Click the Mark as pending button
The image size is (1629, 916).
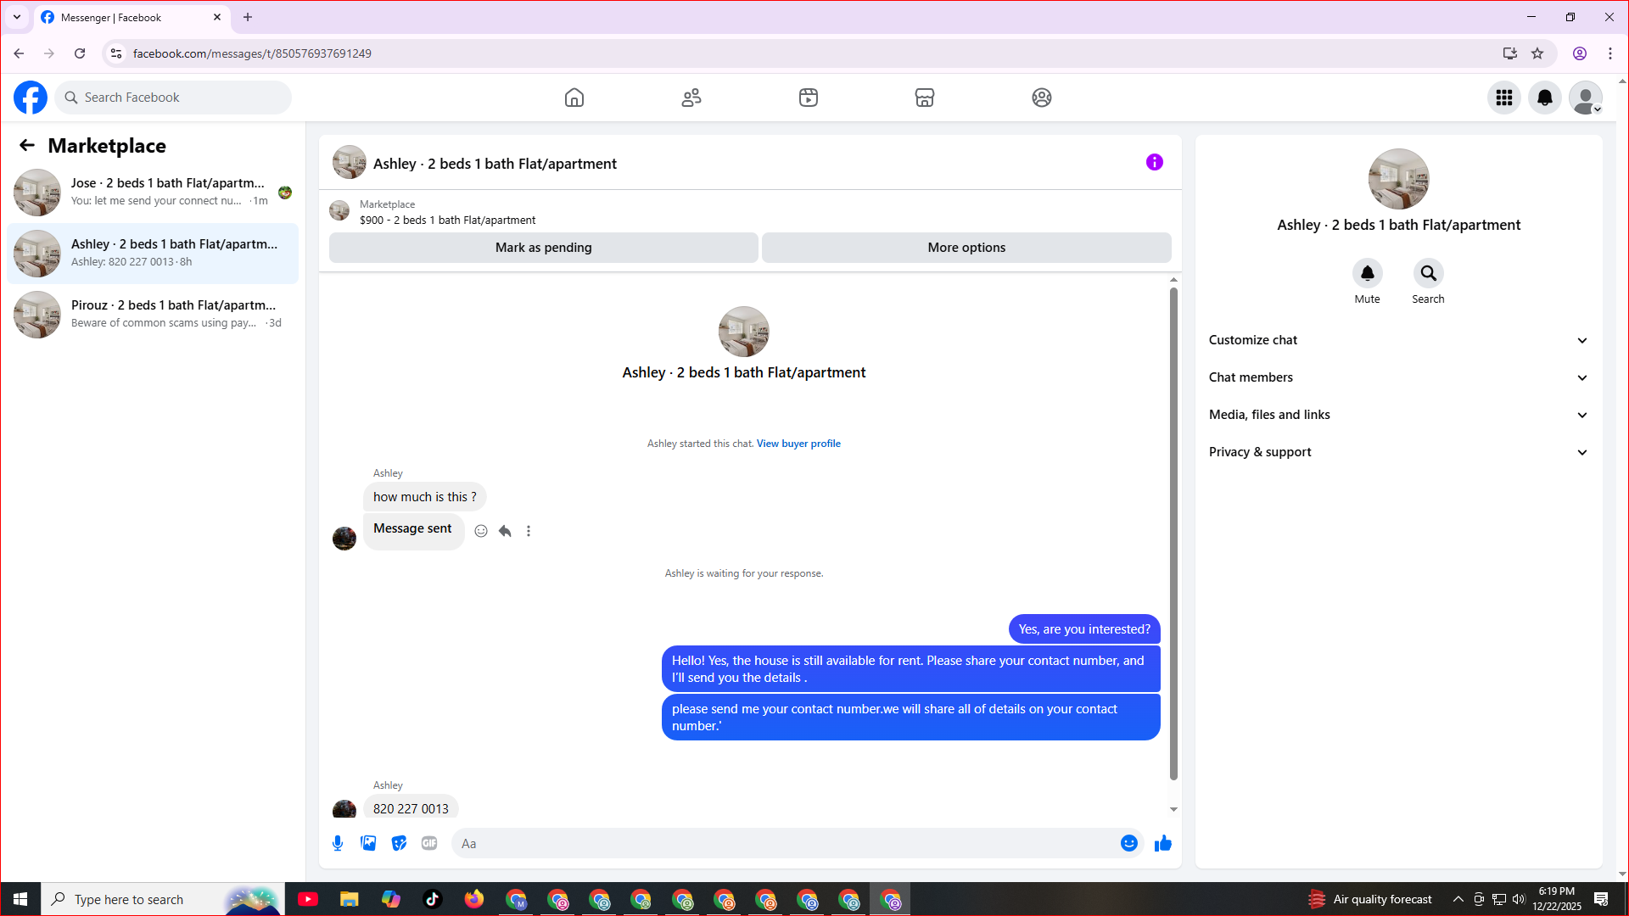coord(543,248)
